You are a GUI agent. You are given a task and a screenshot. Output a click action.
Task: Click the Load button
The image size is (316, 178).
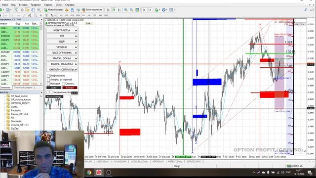[x=54, y=88]
